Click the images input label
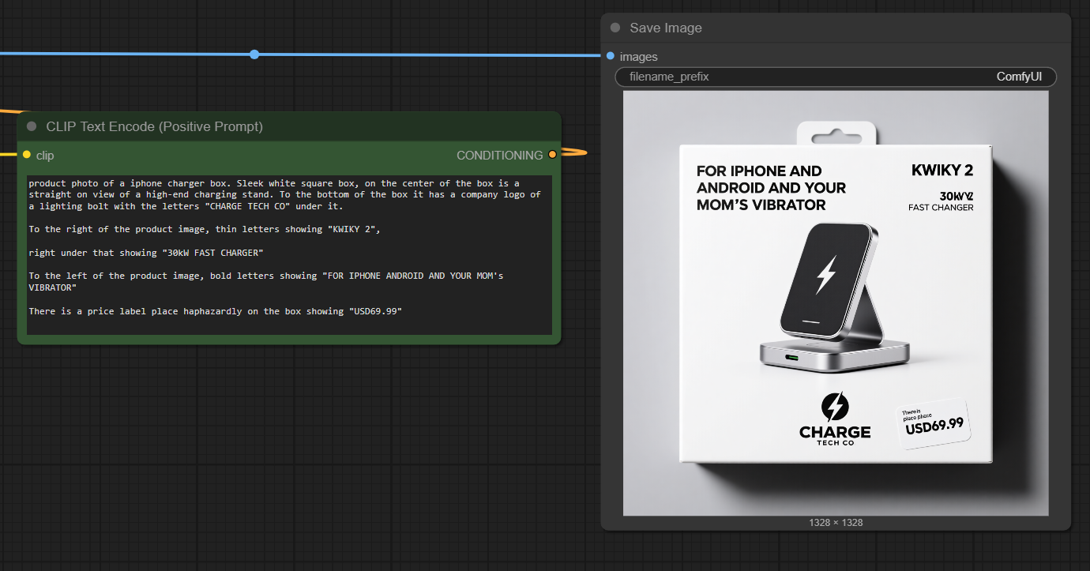The height and width of the screenshot is (571, 1090). tap(638, 57)
